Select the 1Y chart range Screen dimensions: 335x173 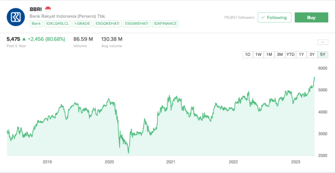point(301,54)
